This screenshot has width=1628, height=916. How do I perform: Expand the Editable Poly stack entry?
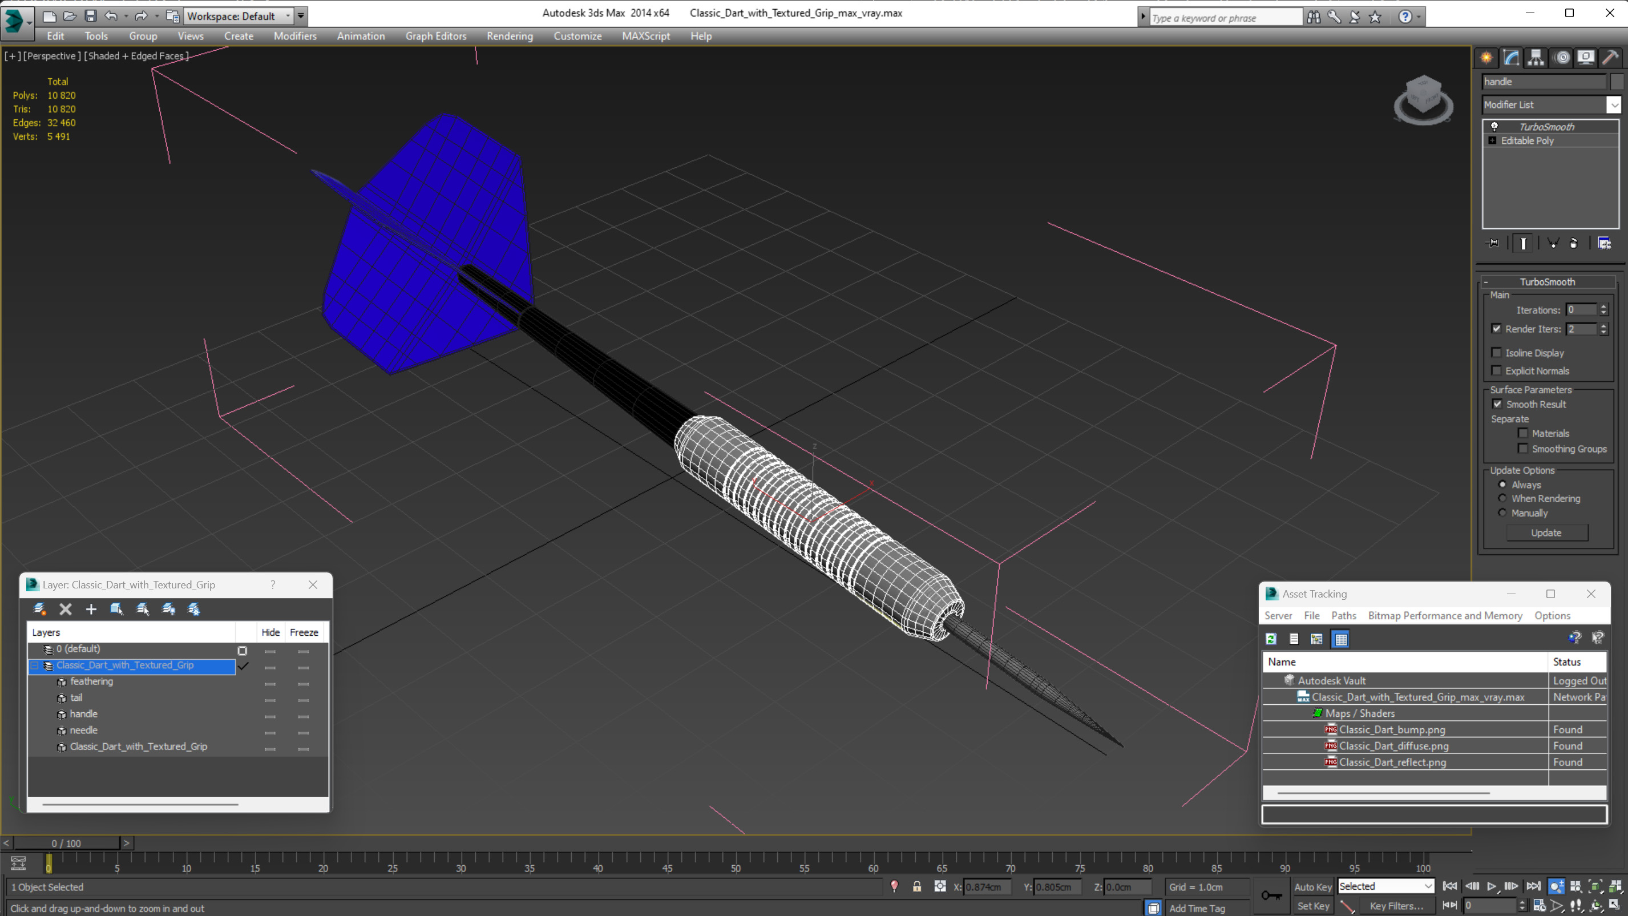click(1492, 140)
